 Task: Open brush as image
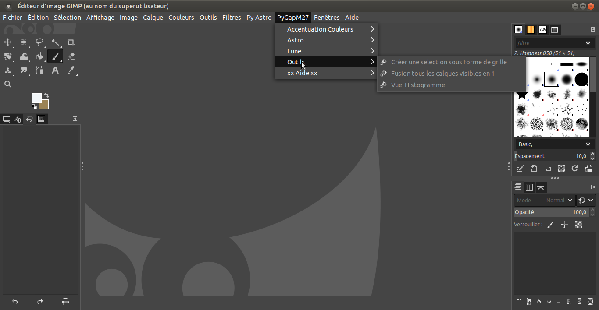[588, 168]
